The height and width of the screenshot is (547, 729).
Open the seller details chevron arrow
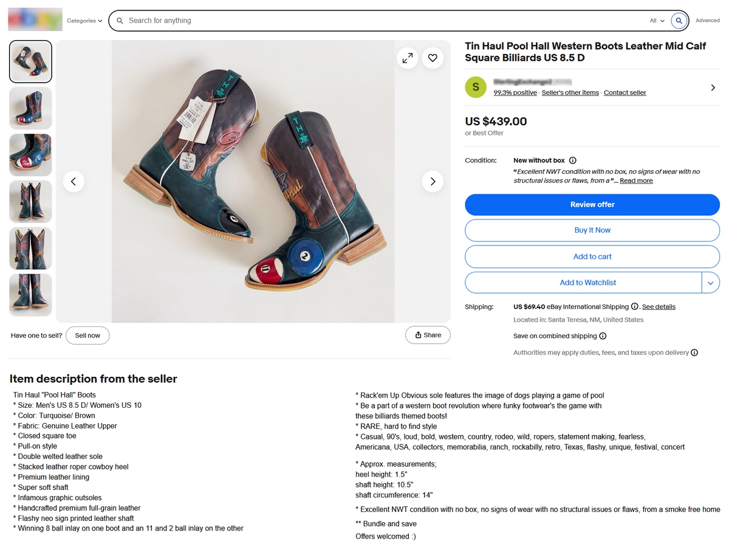pyautogui.click(x=713, y=88)
